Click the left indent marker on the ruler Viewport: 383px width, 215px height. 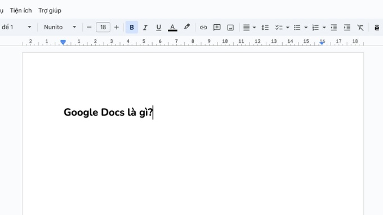point(63,42)
